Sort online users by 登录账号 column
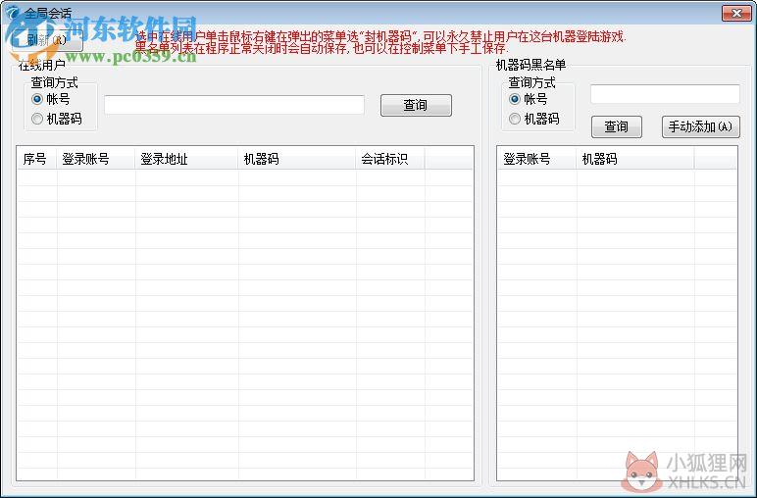757x498 pixels. coord(96,159)
